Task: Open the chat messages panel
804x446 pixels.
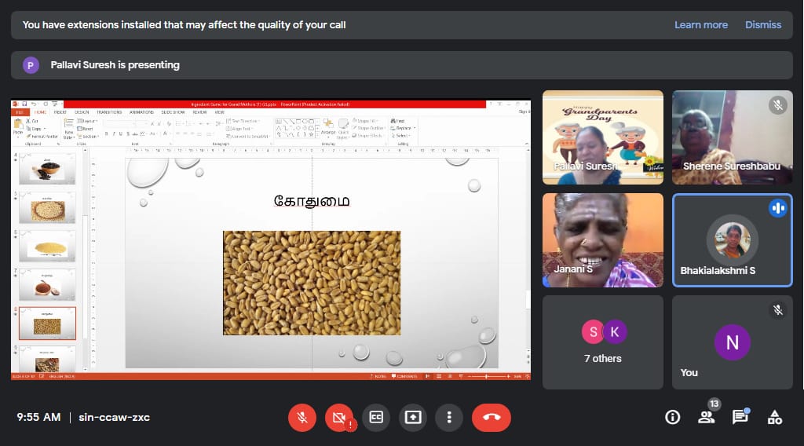Action: [x=740, y=417]
